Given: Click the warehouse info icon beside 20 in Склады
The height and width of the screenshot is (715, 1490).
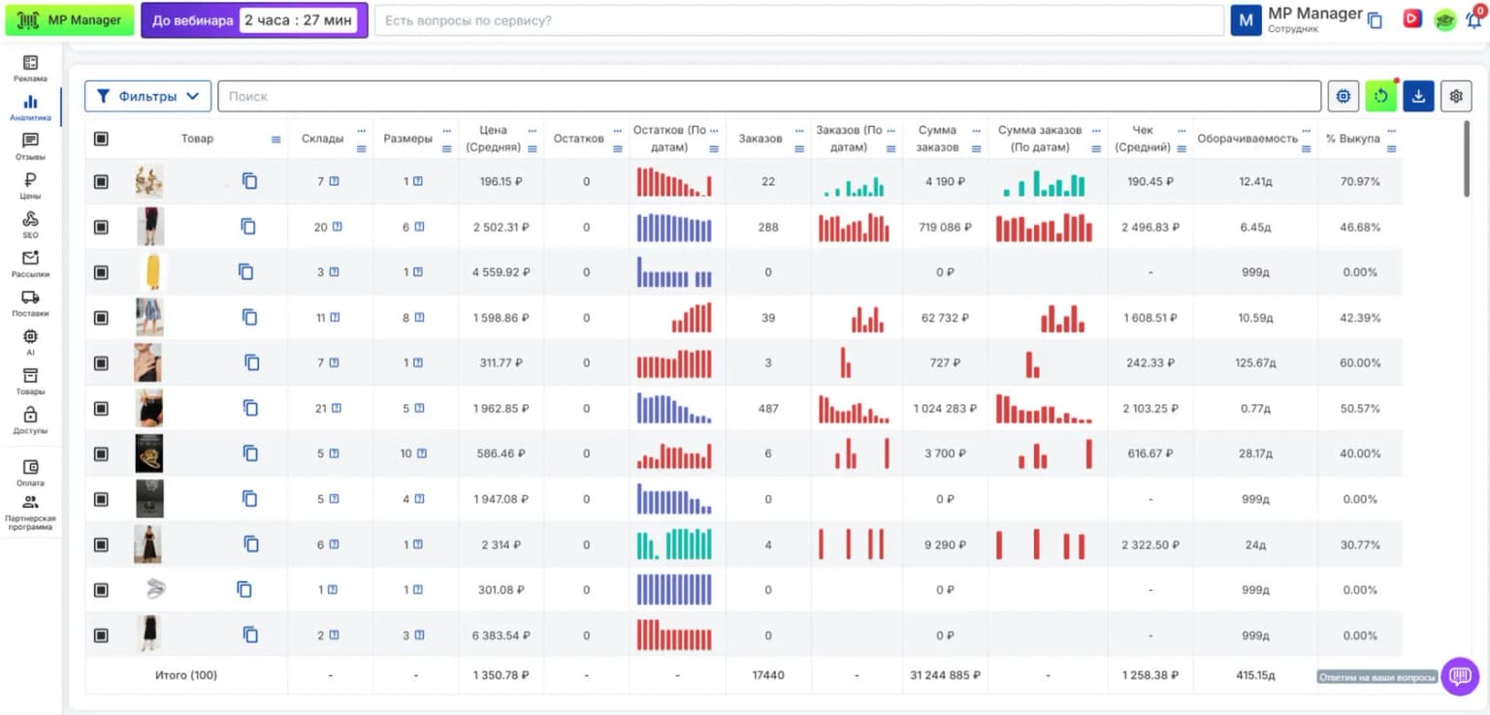Looking at the screenshot, I should [338, 227].
